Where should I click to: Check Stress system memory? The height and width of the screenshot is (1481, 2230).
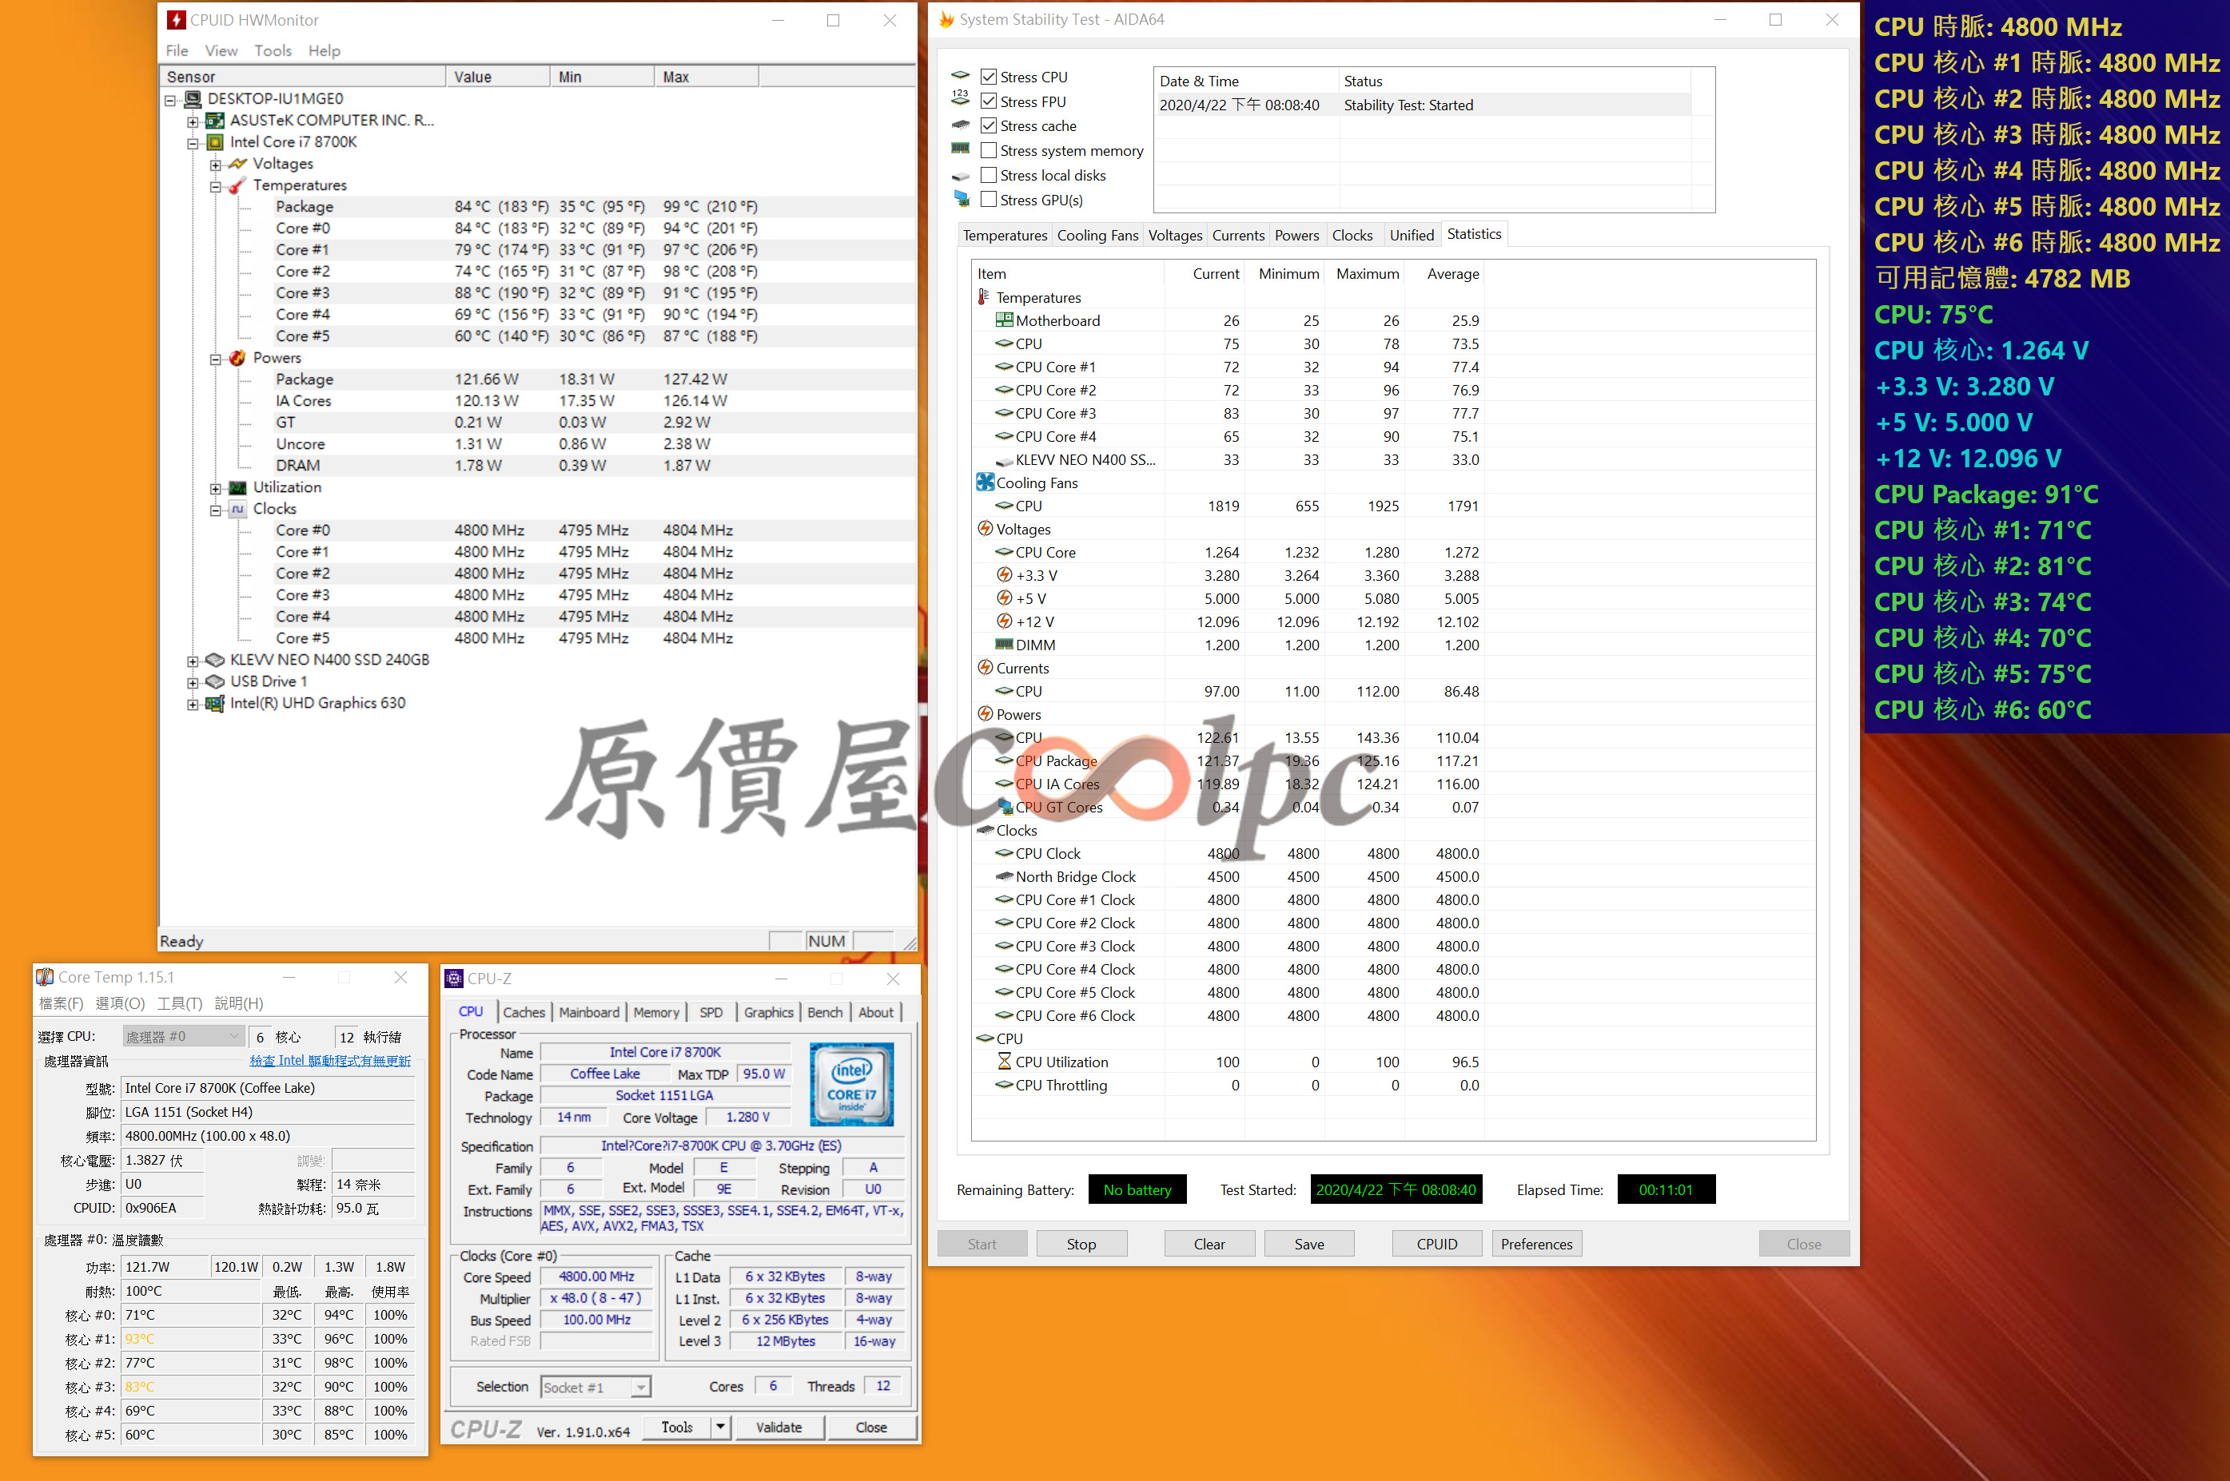989,150
